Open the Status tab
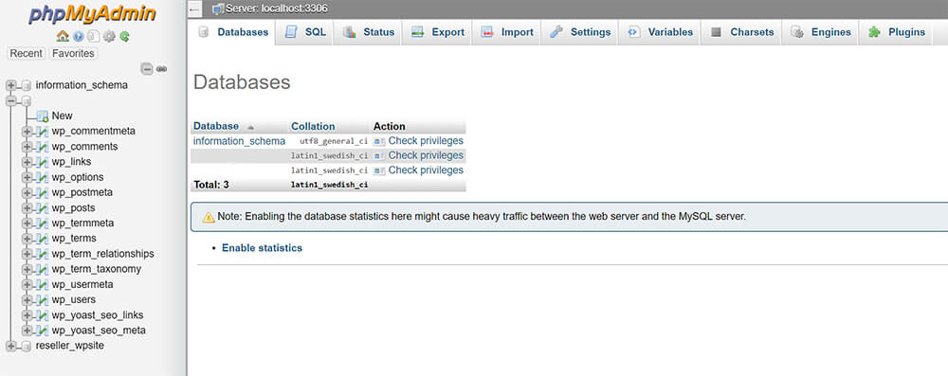 click(368, 32)
